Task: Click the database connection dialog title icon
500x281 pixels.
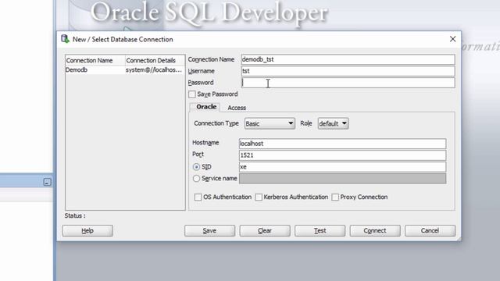Action: [x=65, y=39]
